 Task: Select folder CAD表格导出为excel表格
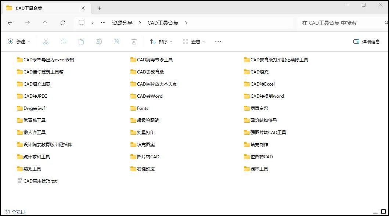click(46, 60)
